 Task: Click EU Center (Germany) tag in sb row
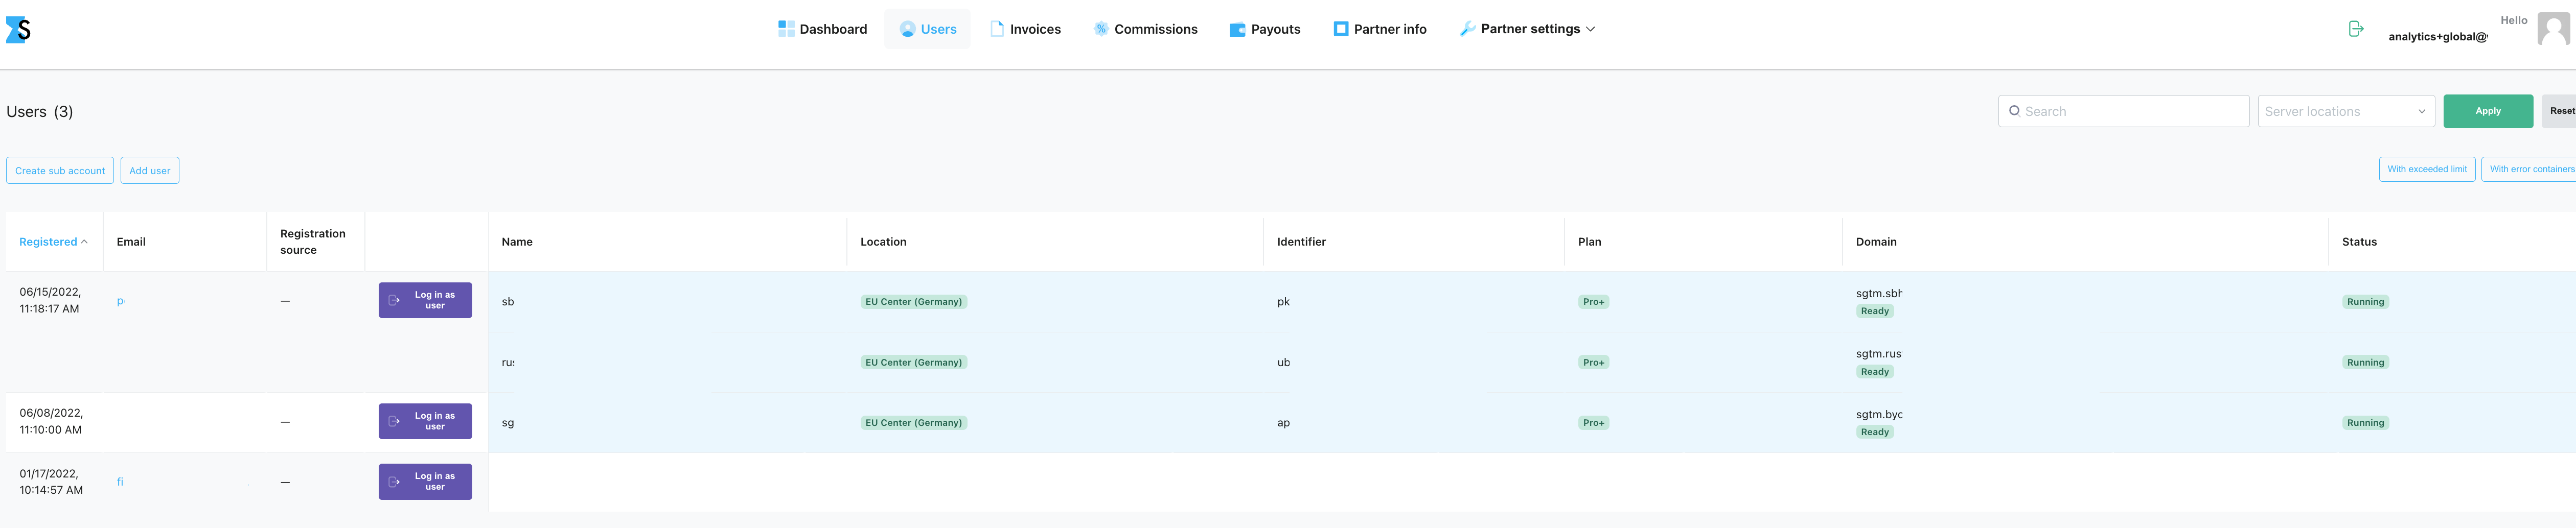913,302
